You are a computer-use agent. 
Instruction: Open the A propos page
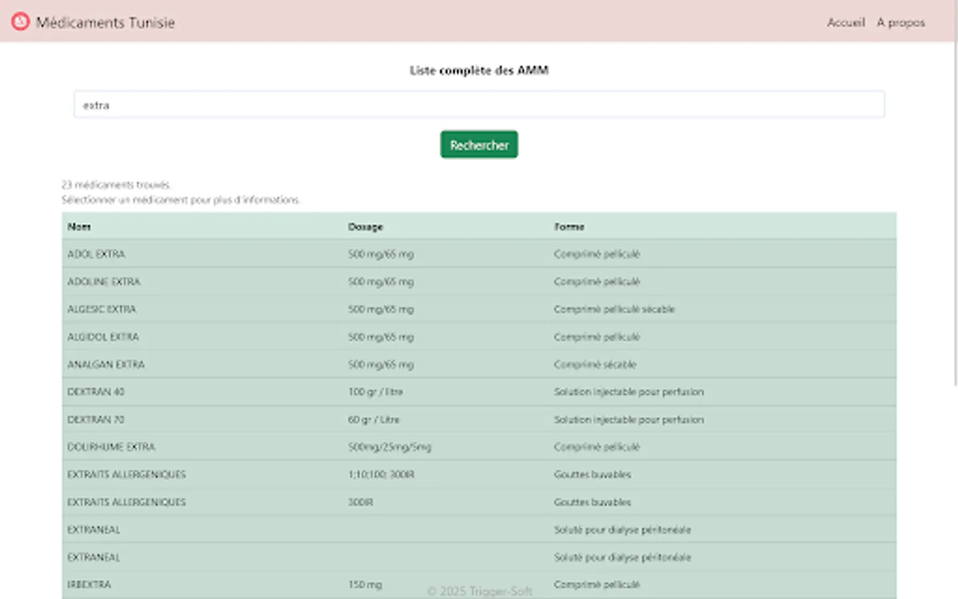tap(900, 22)
